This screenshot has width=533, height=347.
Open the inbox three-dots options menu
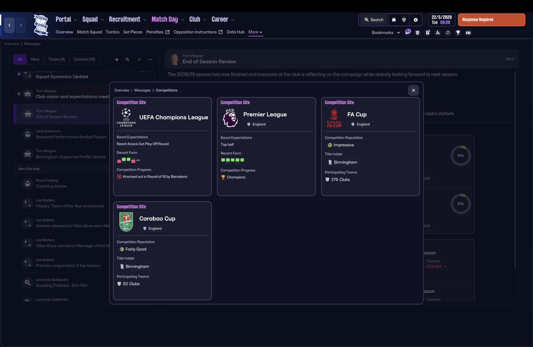tap(150, 60)
